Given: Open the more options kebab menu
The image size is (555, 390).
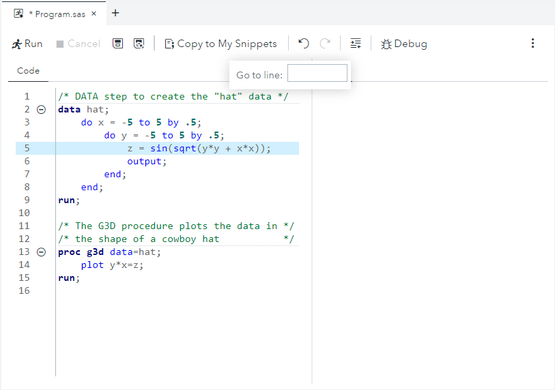Looking at the screenshot, I should [532, 44].
